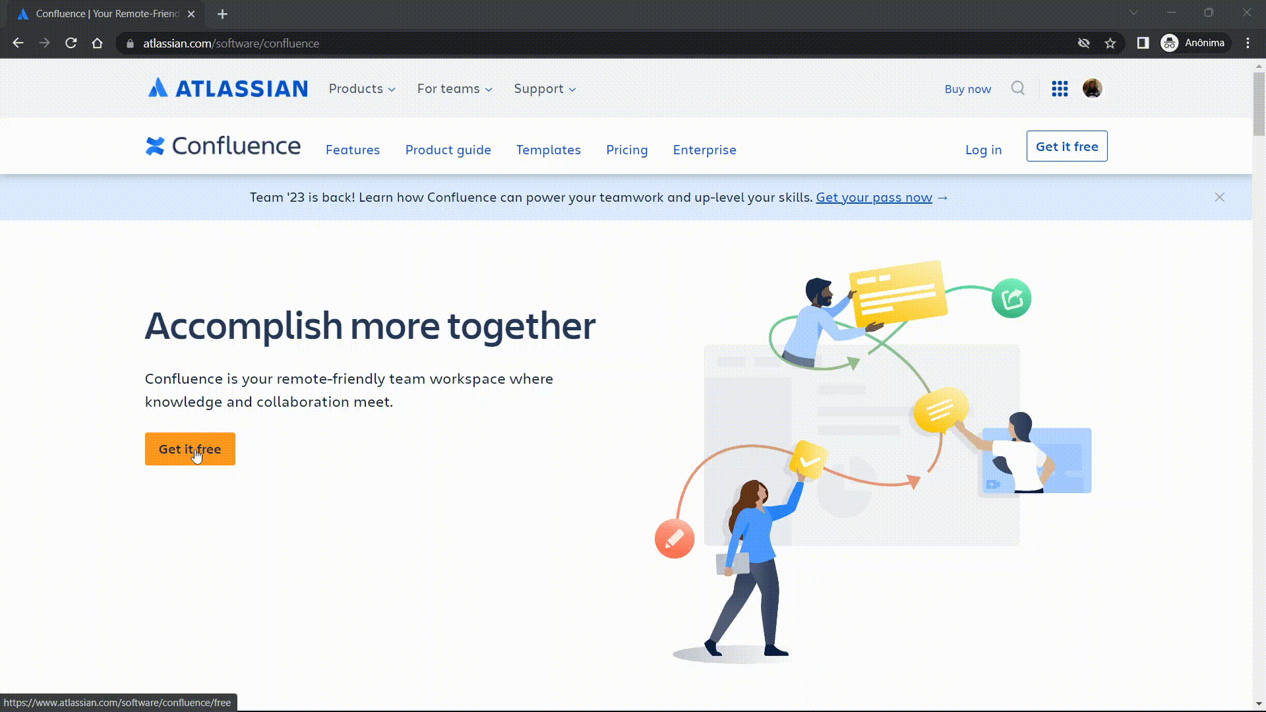Image resolution: width=1266 pixels, height=712 pixels.
Task: Click the scrollbar down arrow
Action: (x=1259, y=703)
